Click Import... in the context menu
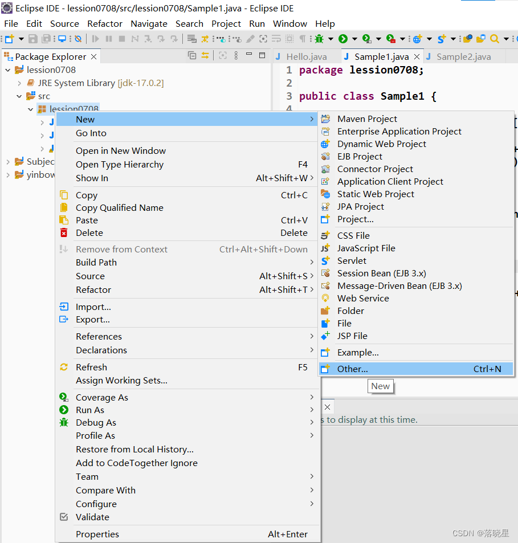 (187, 307)
